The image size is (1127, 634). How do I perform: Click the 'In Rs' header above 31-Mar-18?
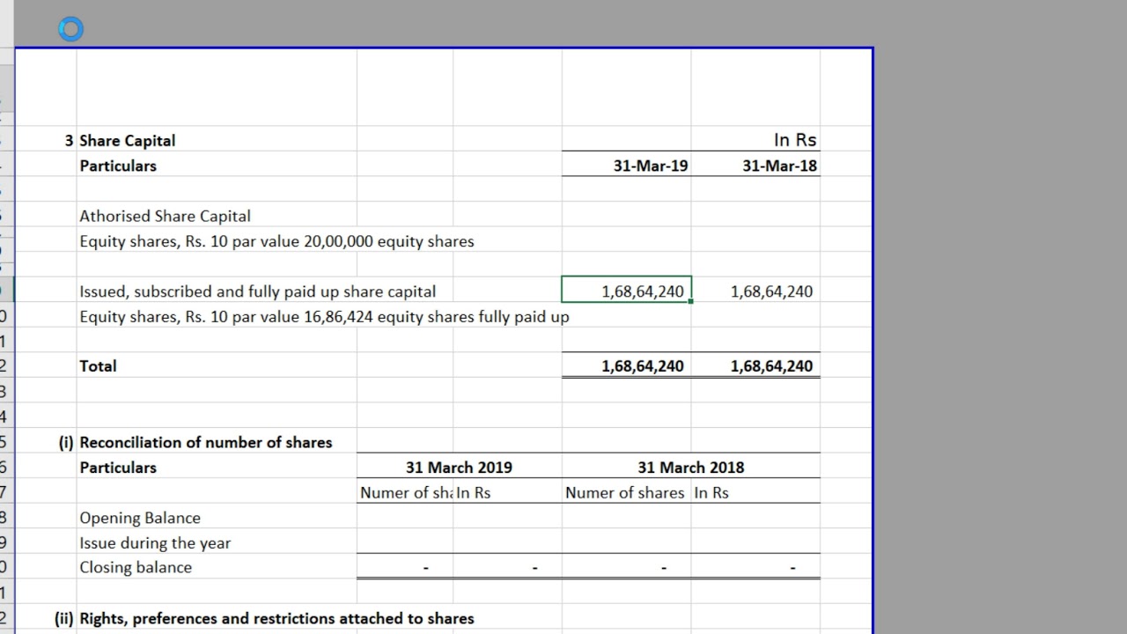pos(795,140)
